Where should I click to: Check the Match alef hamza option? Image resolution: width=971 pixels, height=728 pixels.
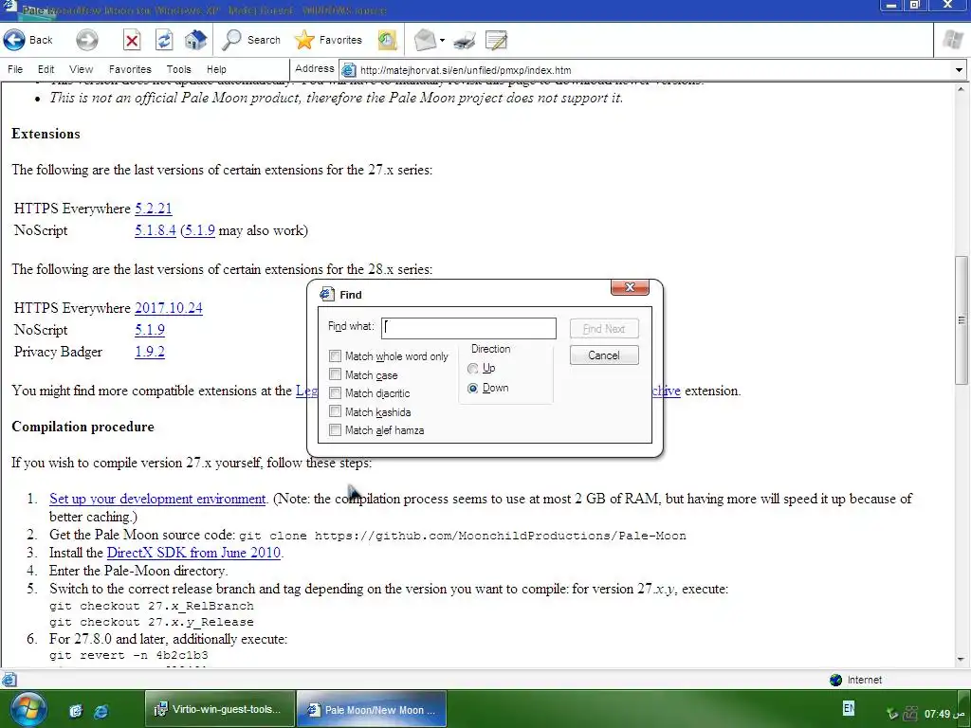(x=335, y=430)
